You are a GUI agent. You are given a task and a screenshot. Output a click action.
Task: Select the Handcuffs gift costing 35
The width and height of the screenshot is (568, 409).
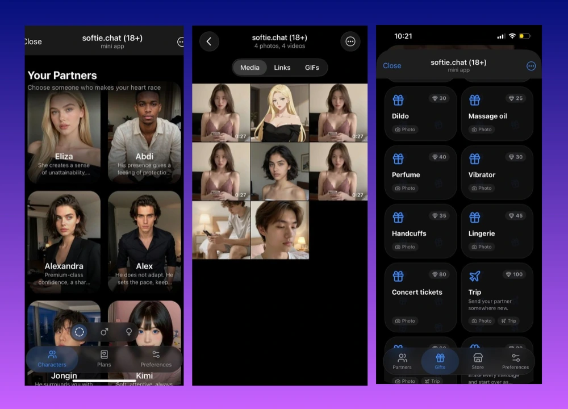coord(420,231)
